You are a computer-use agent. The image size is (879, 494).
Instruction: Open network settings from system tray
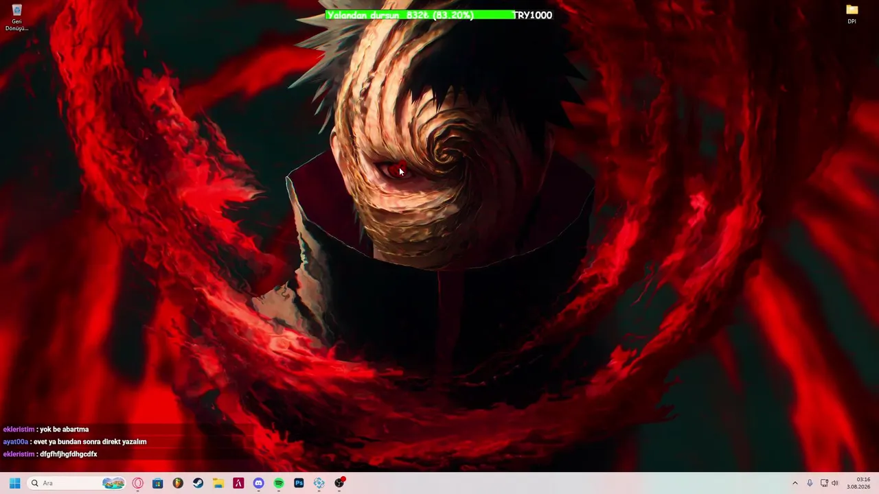[824, 483]
